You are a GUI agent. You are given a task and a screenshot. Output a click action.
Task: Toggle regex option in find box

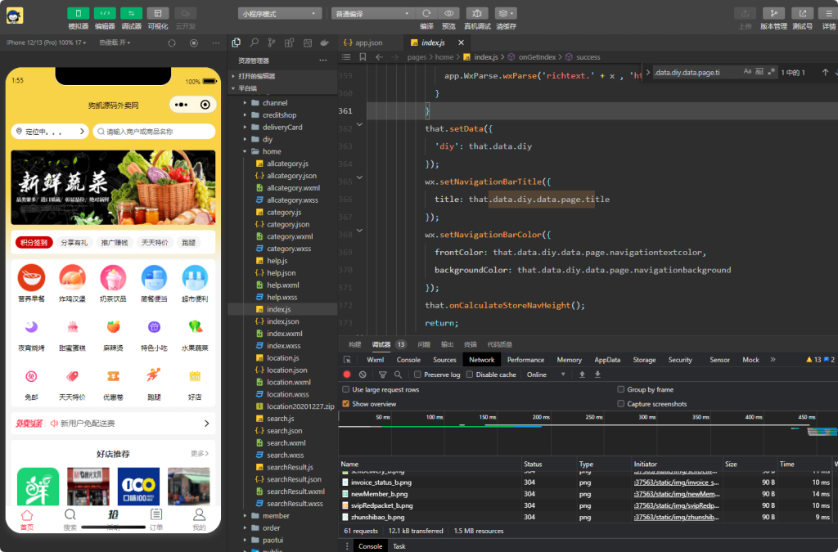click(771, 72)
